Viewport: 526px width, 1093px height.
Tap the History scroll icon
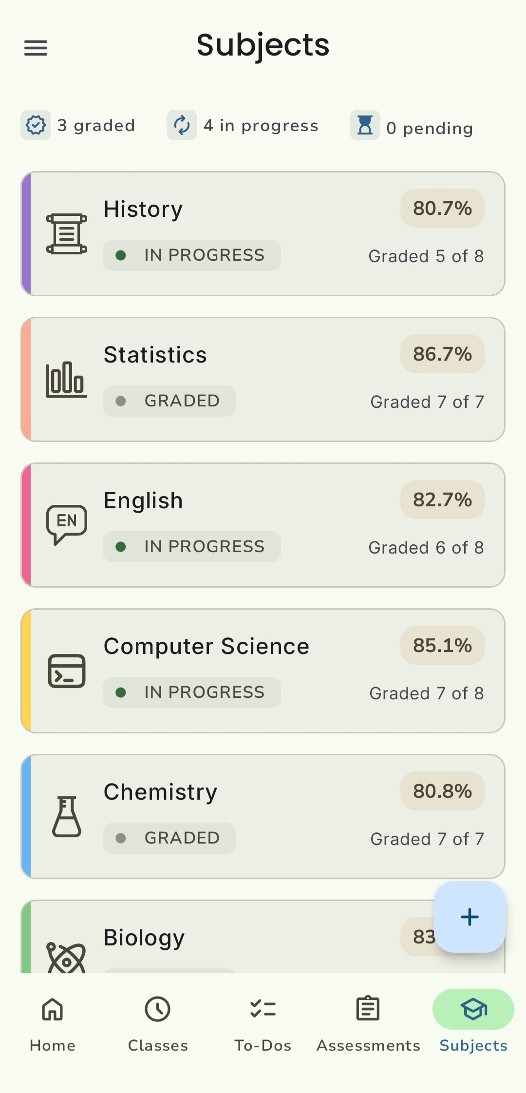[67, 234]
